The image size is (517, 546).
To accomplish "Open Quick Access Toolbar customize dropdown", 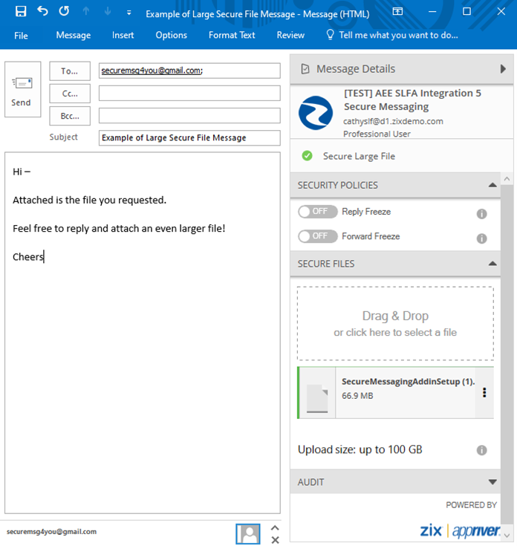I will pyautogui.click(x=129, y=13).
